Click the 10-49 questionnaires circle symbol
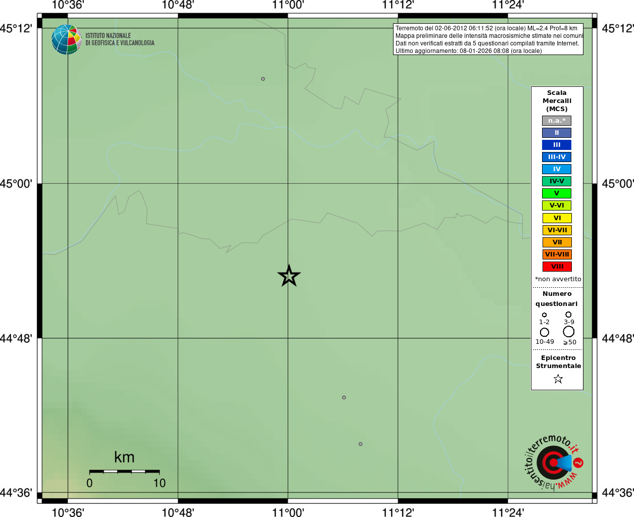634x517 pixels. coord(544,332)
